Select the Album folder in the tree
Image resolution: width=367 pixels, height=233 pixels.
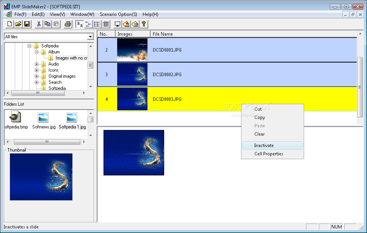point(54,52)
